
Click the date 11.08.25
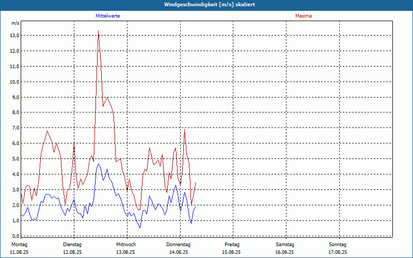coord(19,252)
